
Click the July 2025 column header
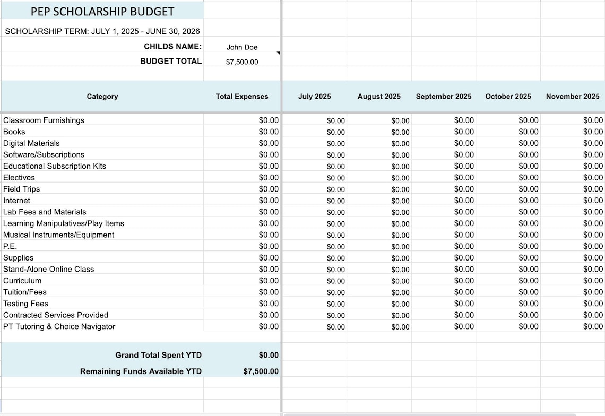(314, 97)
